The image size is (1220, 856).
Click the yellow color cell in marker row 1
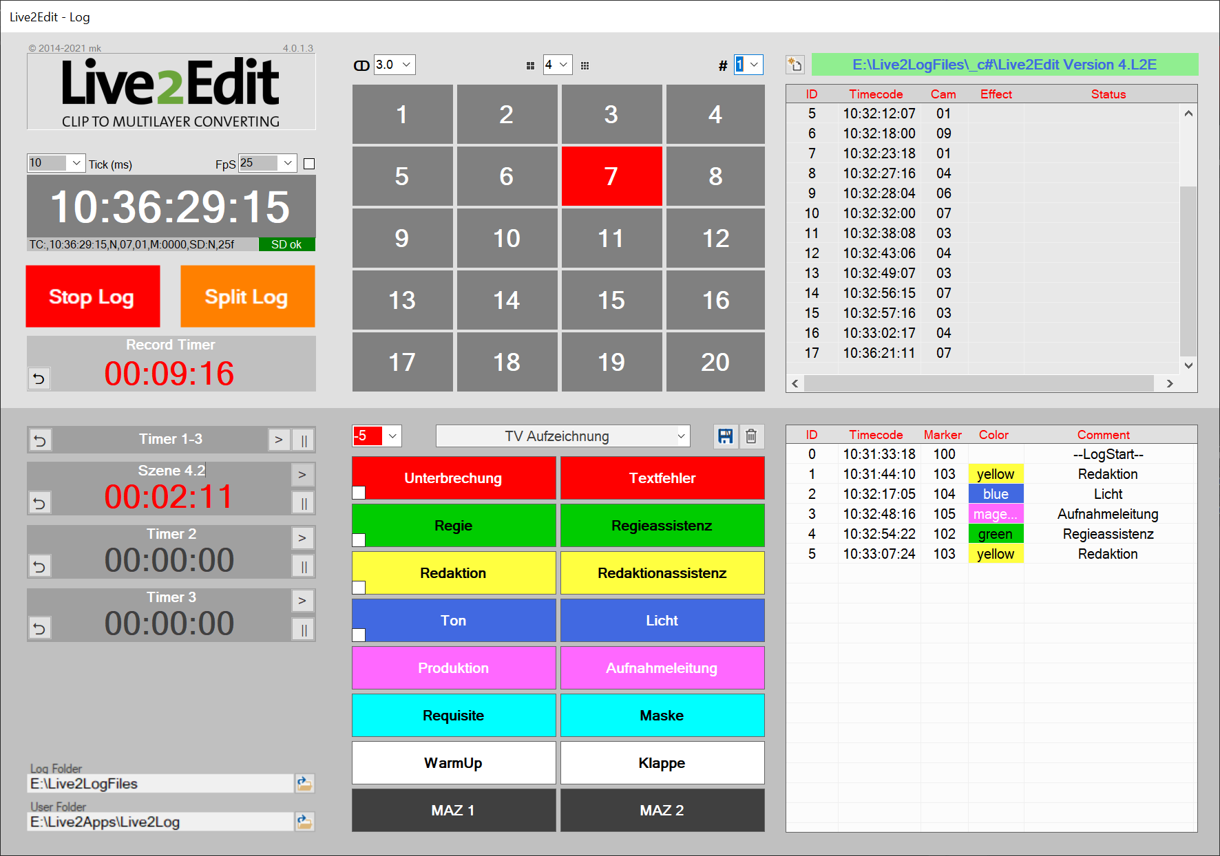(996, 474)
